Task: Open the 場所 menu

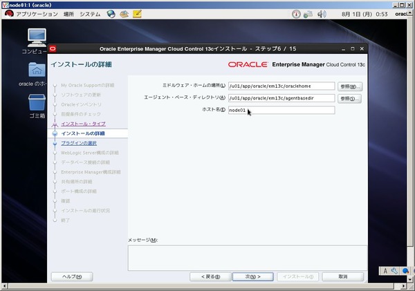Action: coord(68,14)
